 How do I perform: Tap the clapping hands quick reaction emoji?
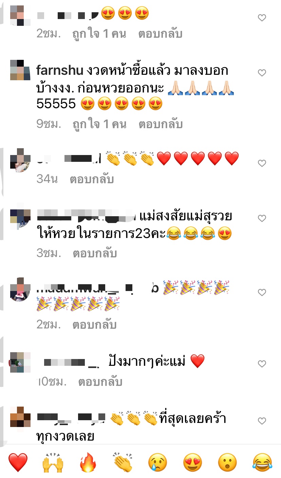point(123,463)
